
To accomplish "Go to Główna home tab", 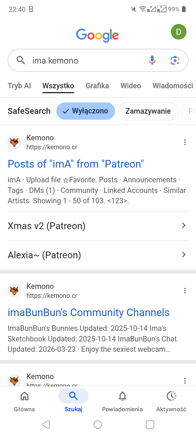I will (24, 401).
